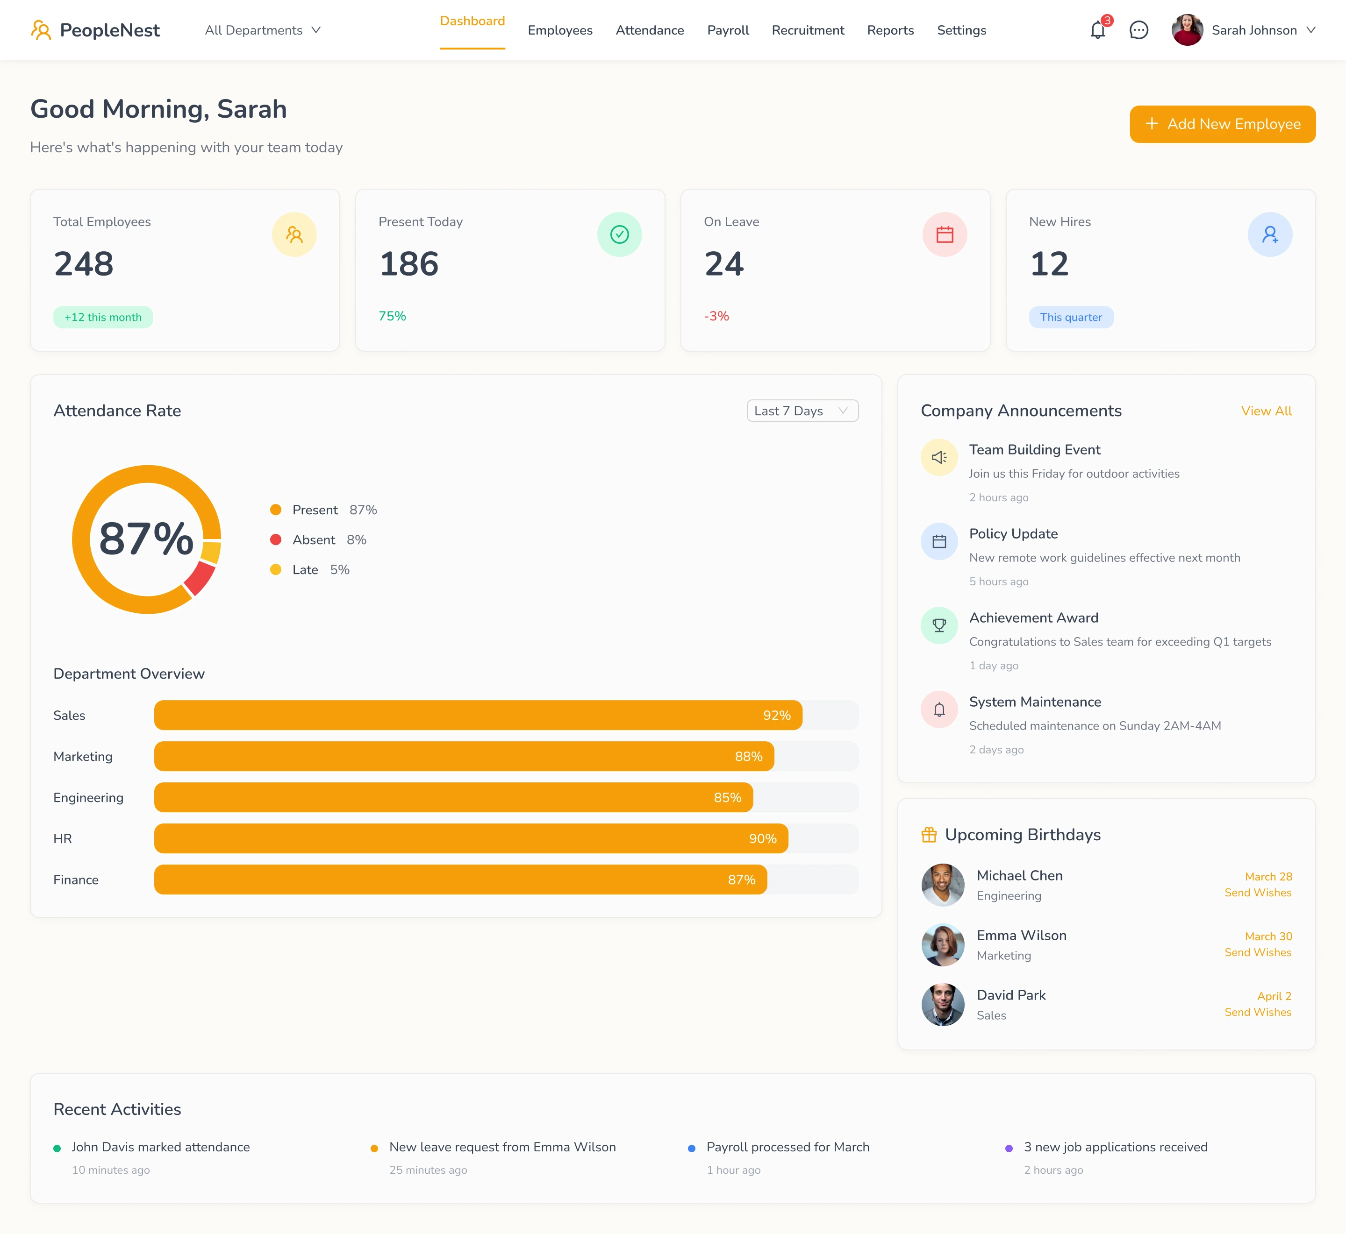The height and width of the screenshot is (1234, 1346).
Task: Open the chat messages icon
Action: point(1138,30)
